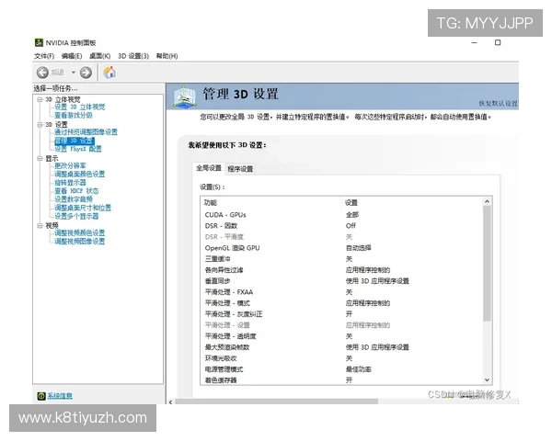Click the Back arrow navigation icon
Viewport: 552px width, 441px height.
coord(42,73)
